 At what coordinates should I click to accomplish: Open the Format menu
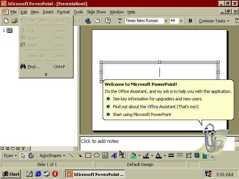63,12
